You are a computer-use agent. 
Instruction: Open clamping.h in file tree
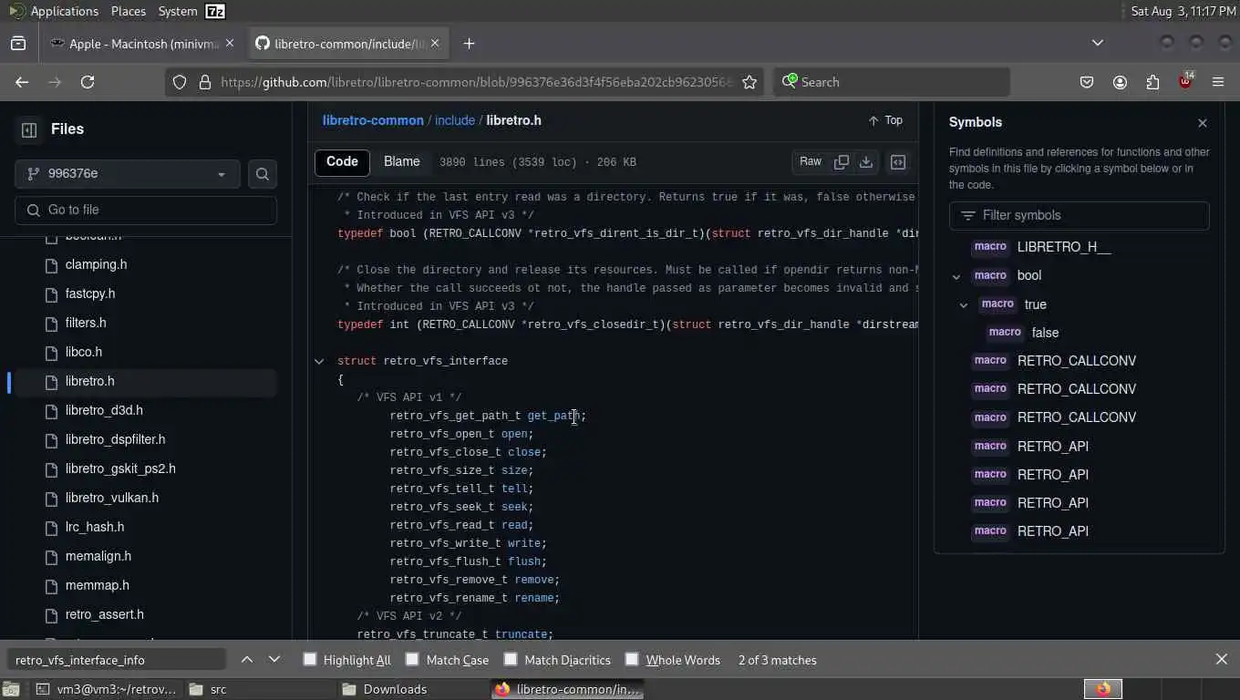point(96,264)
